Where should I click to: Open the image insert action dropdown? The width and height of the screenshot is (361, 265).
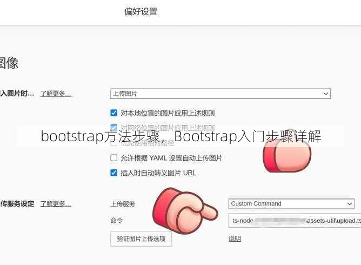point(220,94)
